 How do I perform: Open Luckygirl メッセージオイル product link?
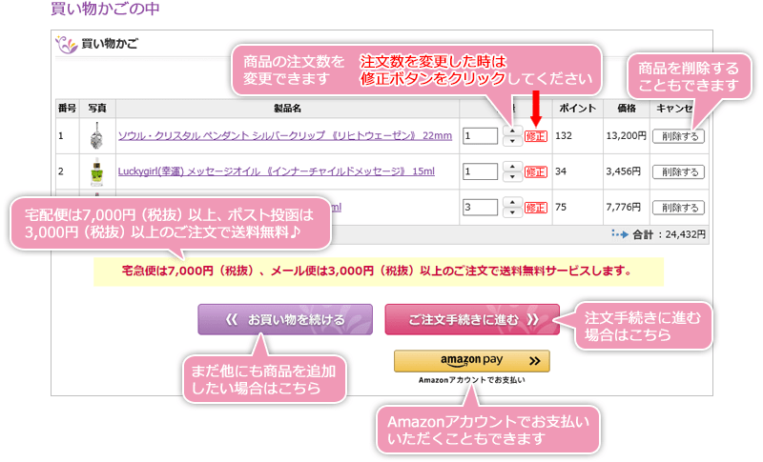(x=276, y=172)
